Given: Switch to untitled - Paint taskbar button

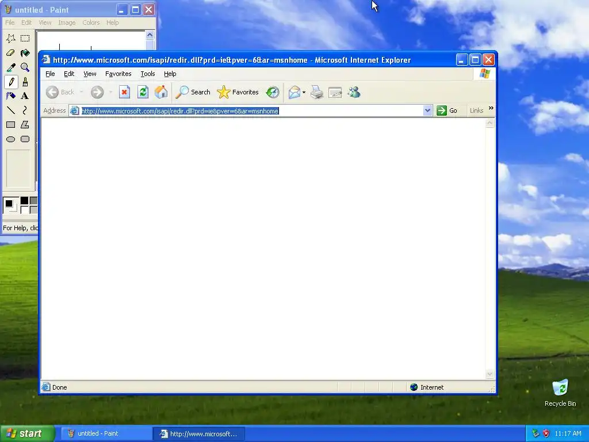Looking at the screenshot, I should pyautogui.click(x=106, y=434).
